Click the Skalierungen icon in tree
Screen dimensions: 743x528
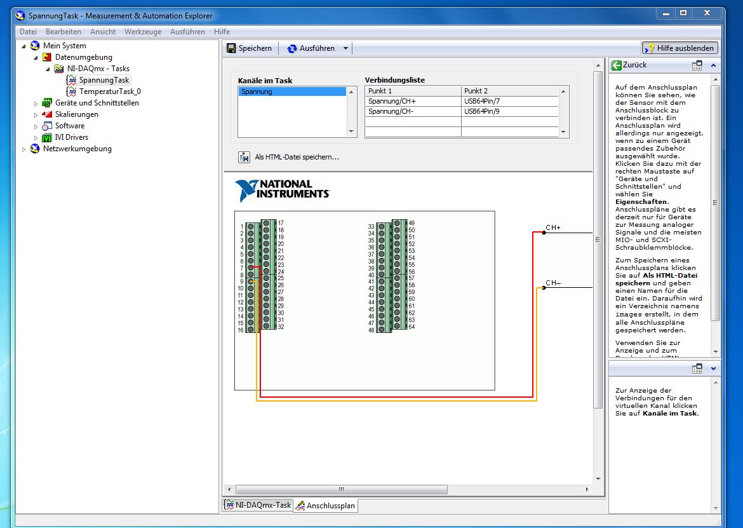[47, 114]
